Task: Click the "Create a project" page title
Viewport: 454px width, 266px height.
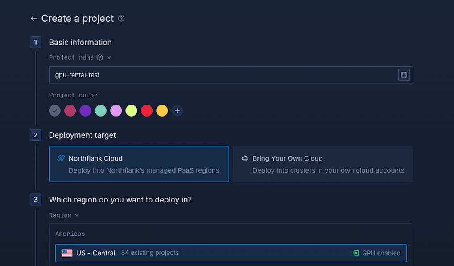Action: pos(78,19)
